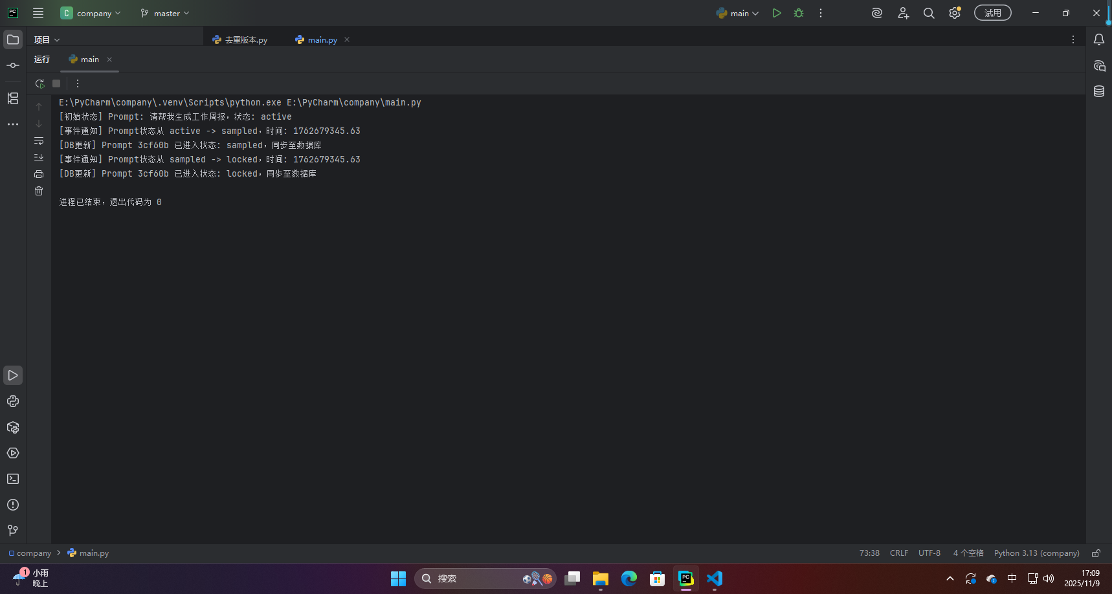Open more run actions in title bar
Screen dimensions: 1112x594
[821, 13]
